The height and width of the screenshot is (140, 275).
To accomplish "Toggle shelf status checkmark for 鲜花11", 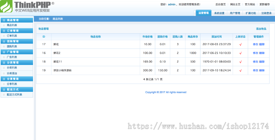I will tap(240, 62).
